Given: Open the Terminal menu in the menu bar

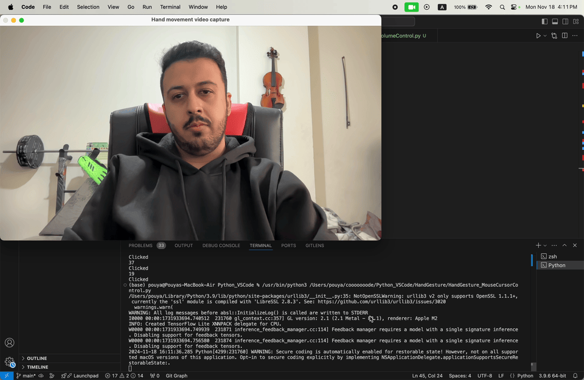Looking at the screenshot, I should [170, 7].
